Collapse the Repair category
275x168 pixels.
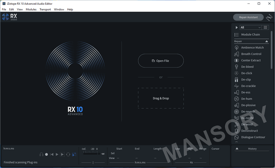click(x=266, y=41)
